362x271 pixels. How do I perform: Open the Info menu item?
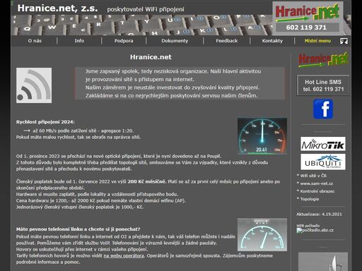pos(79,41)
